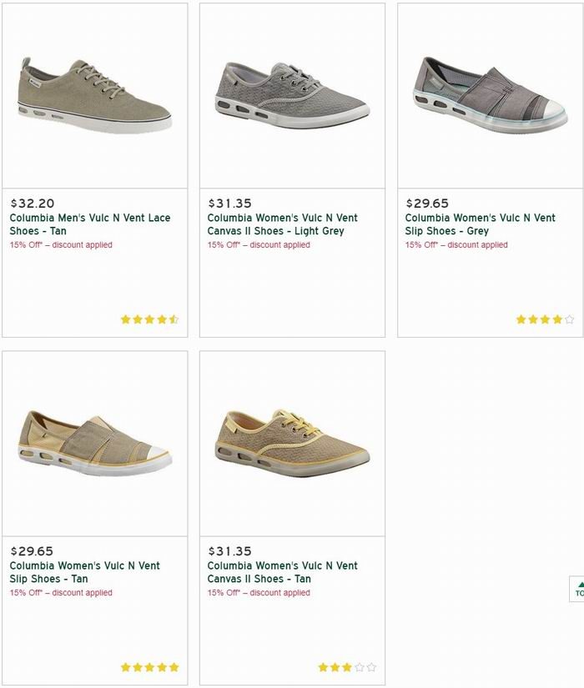The height and width of the screenshot is (688, 584).
Task: Open the Women's Canvas II tan shoe image
Action: (x=293, y=444)
